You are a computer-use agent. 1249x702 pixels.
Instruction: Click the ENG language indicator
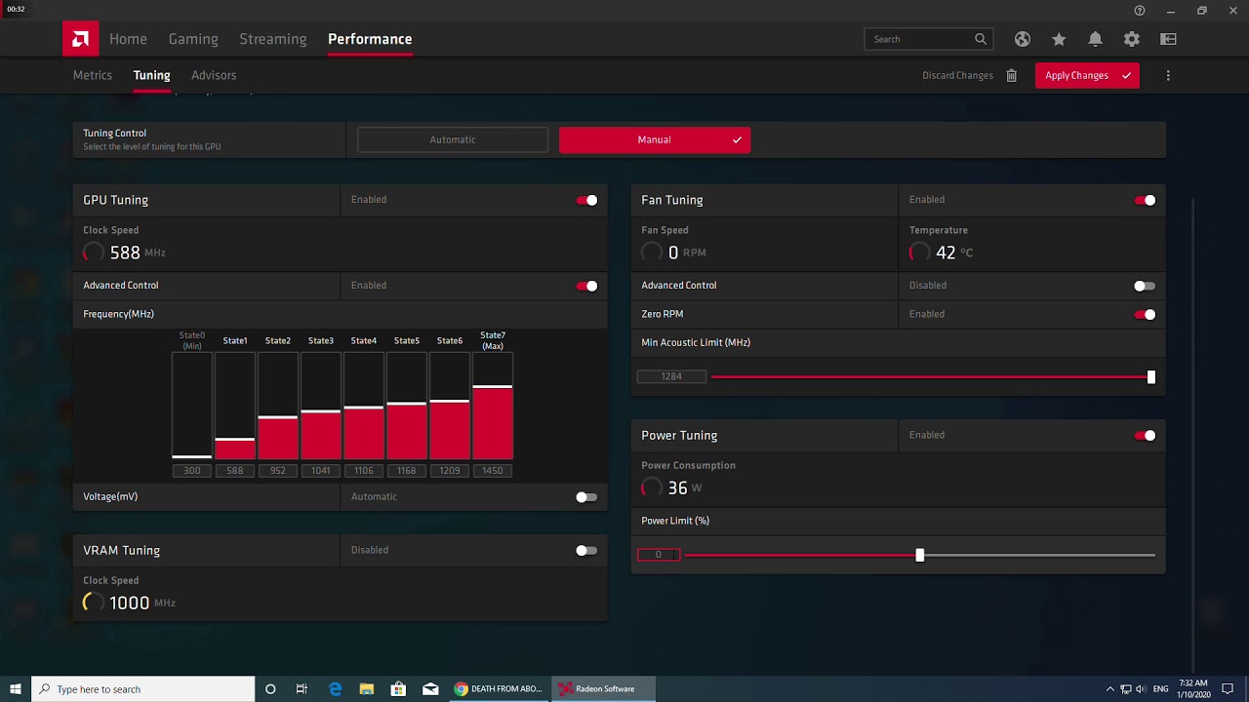point(1160,689)
